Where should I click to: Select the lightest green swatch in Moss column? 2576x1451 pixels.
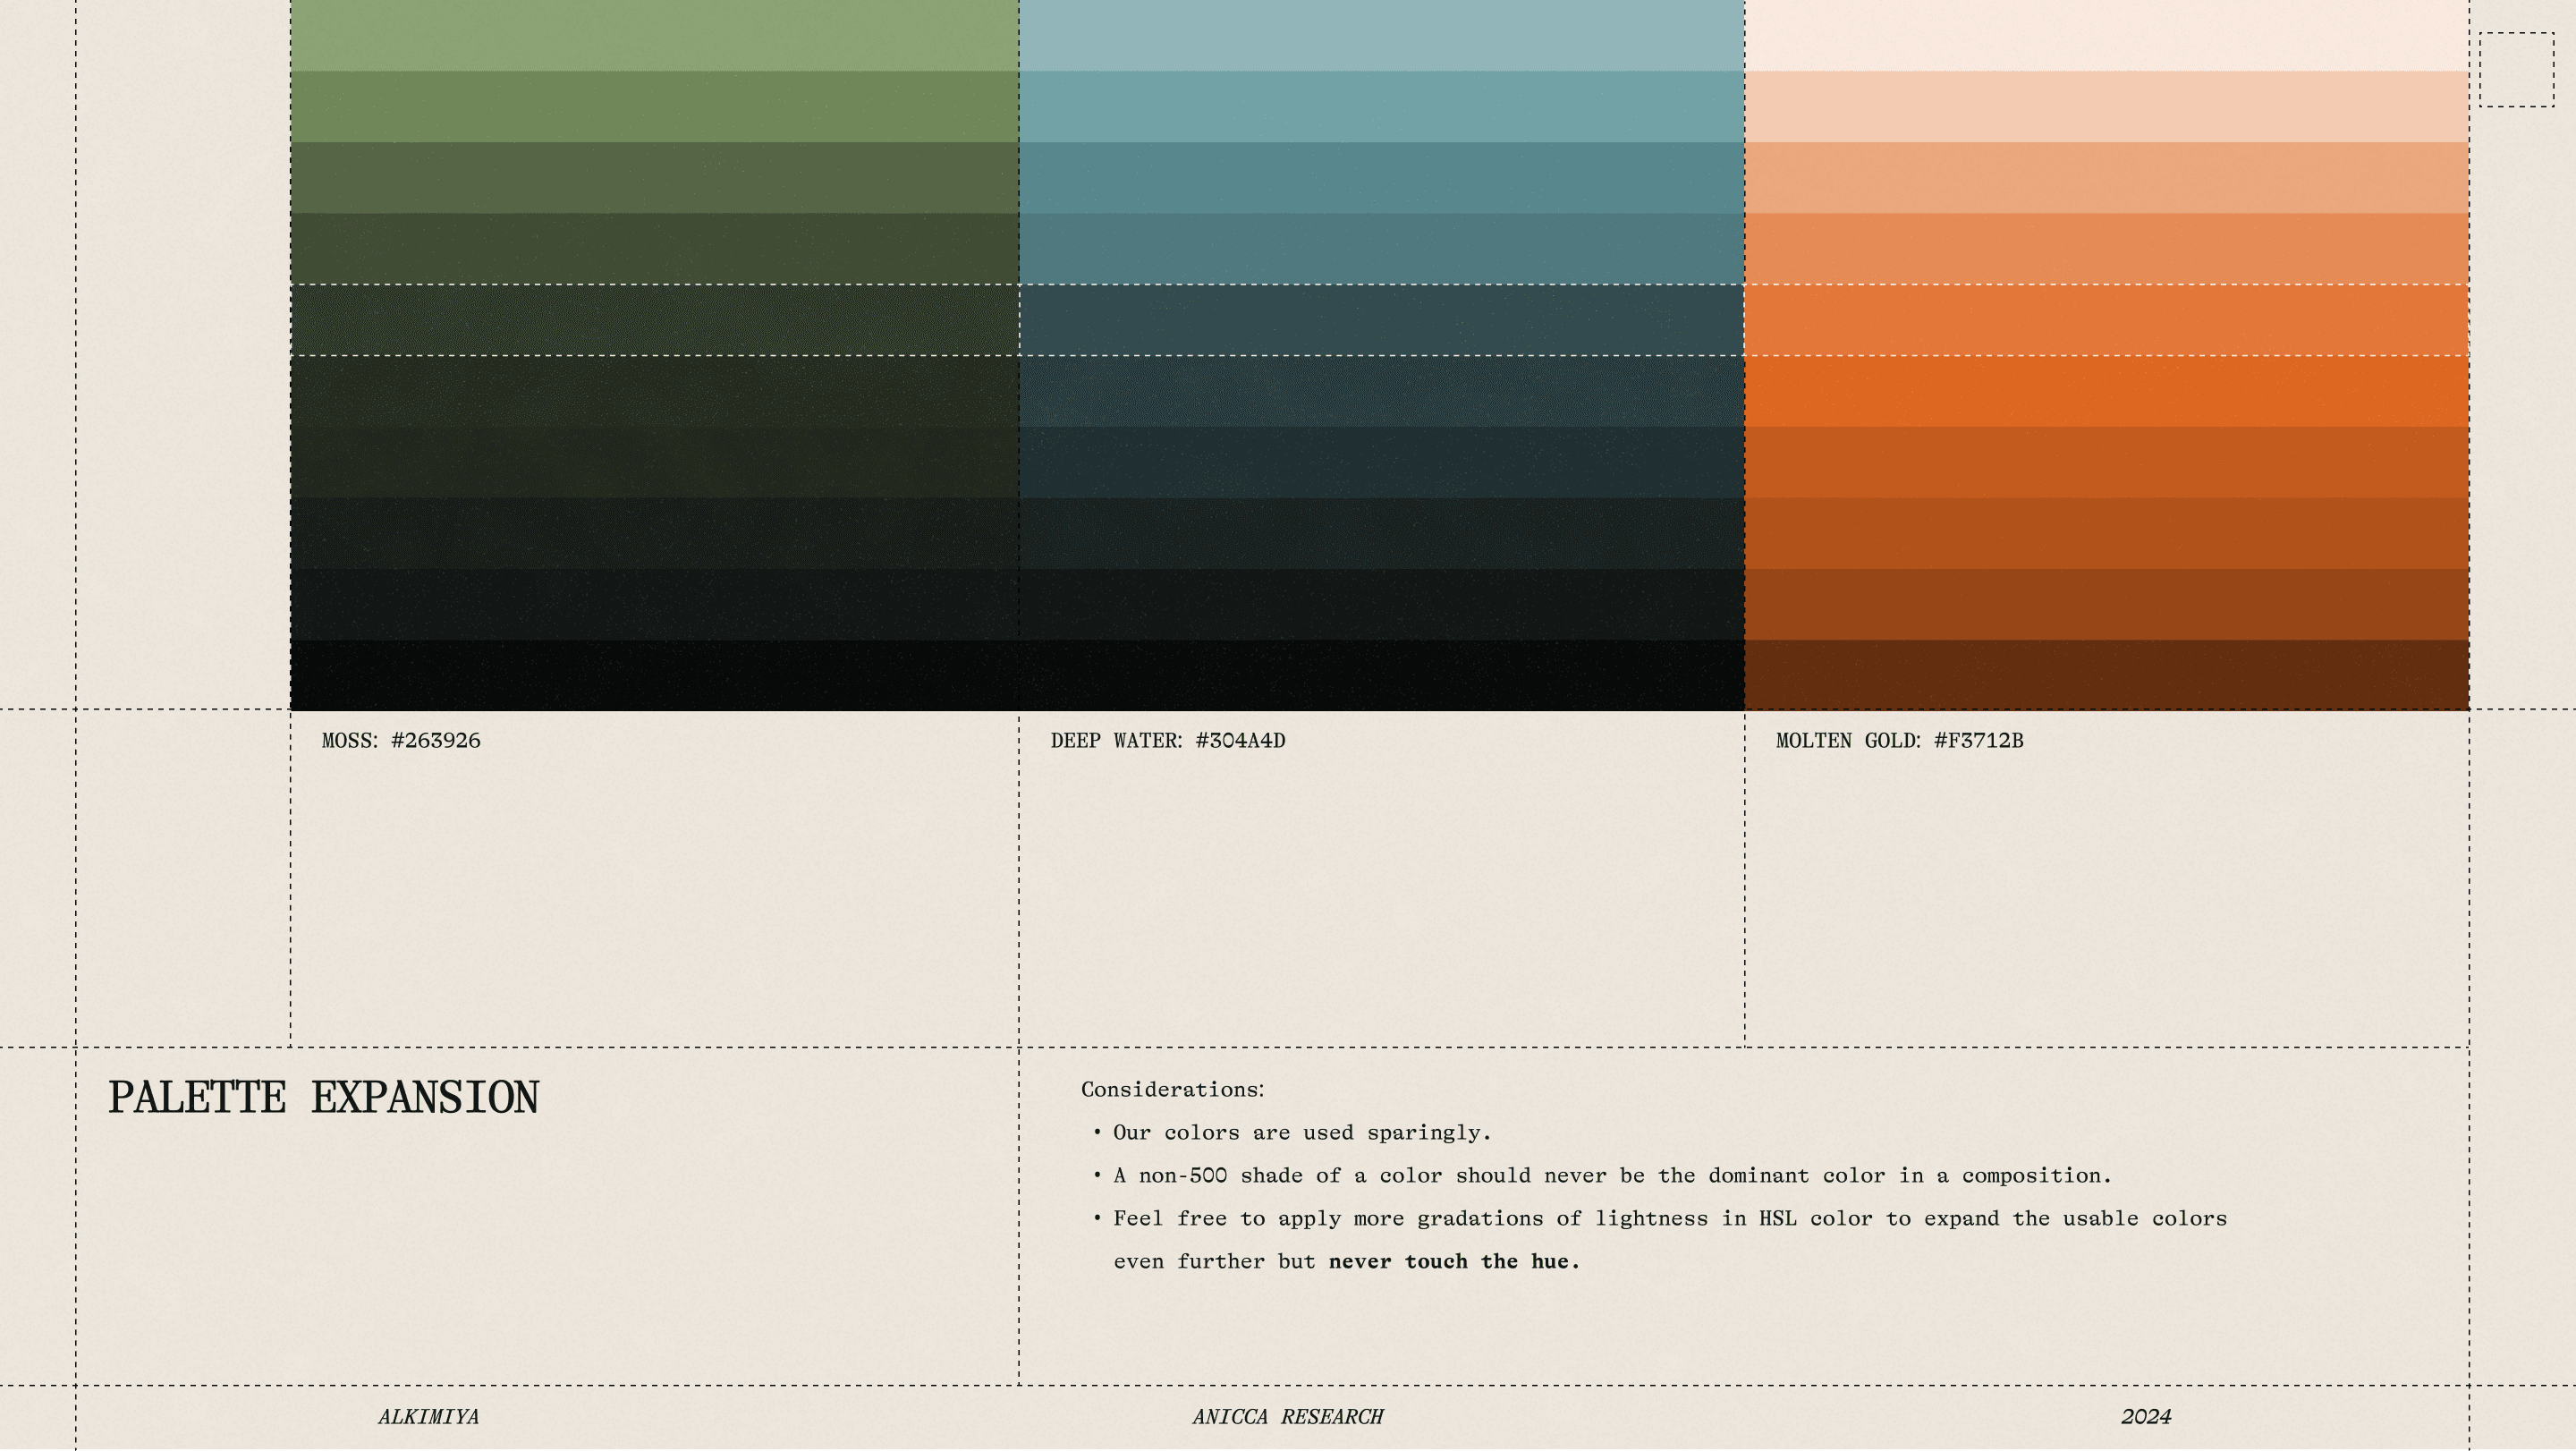click(654, 34)
